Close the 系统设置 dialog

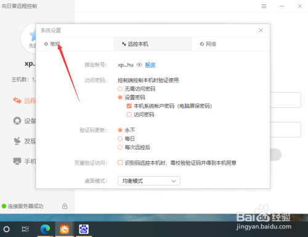(x=261, y=30)
